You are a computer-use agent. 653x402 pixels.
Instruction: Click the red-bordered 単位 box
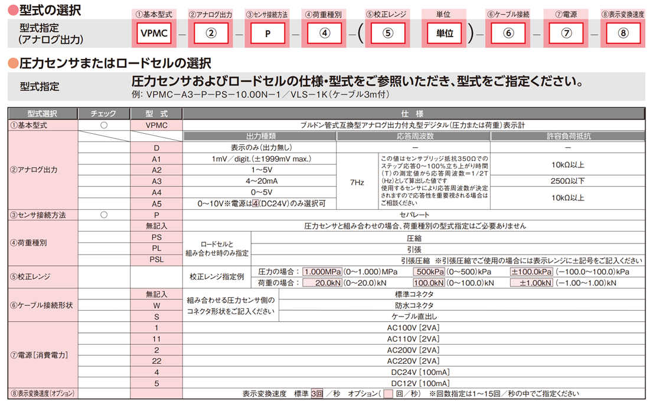(x=445, y=33)
